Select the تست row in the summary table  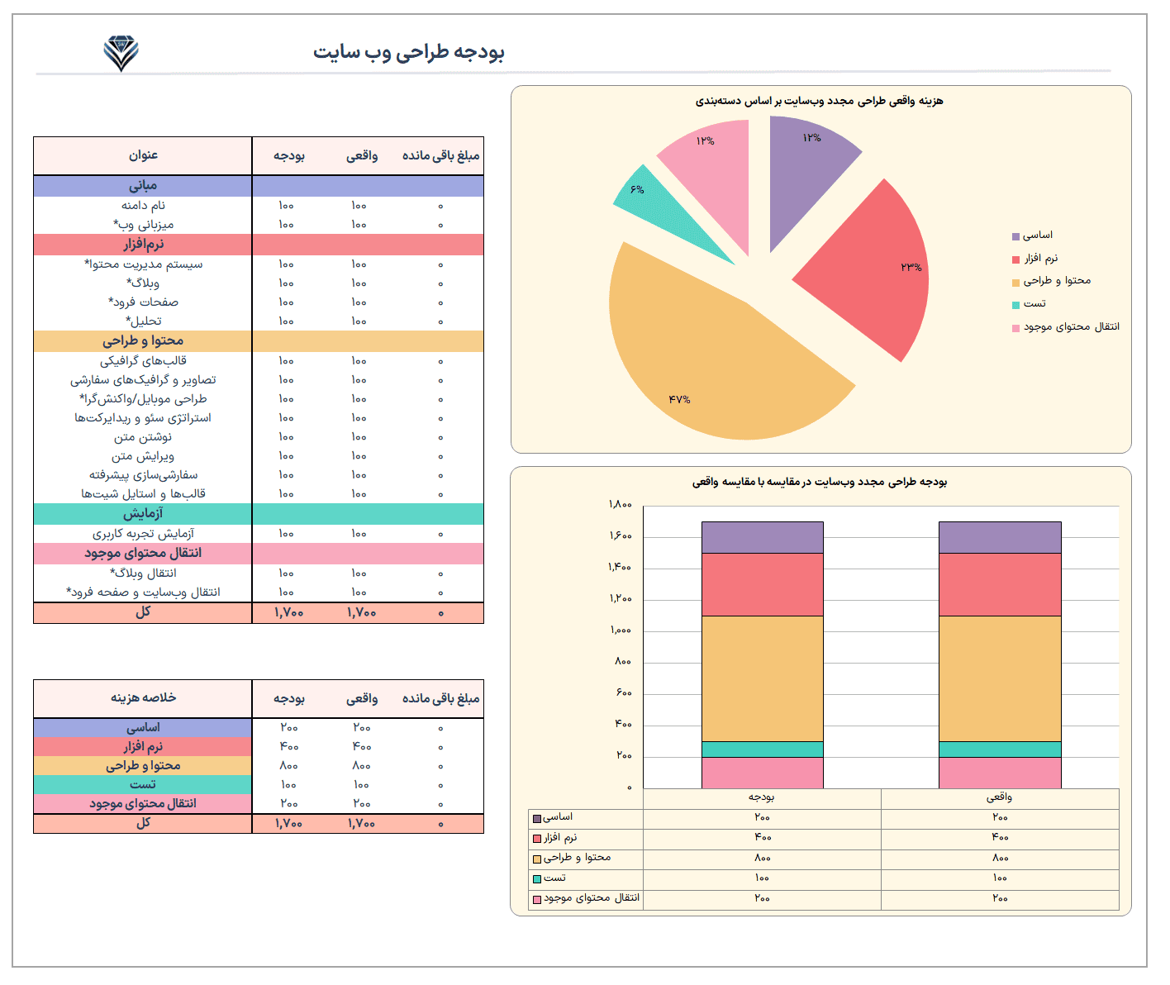(259, 784)
